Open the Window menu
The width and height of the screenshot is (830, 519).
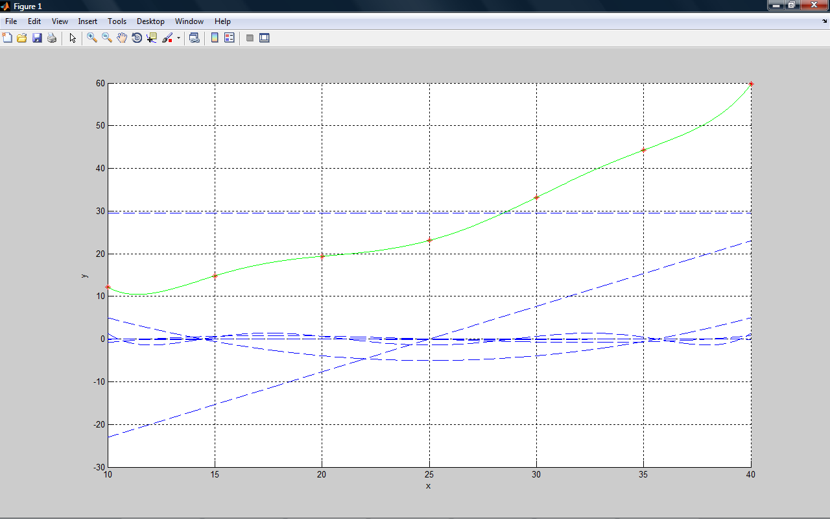point(189,21)
